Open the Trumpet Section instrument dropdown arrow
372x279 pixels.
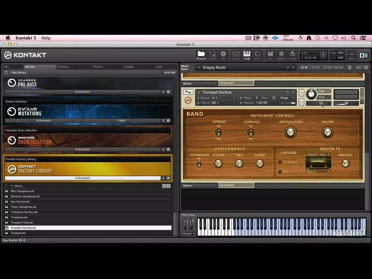click(x=199, y=92)
